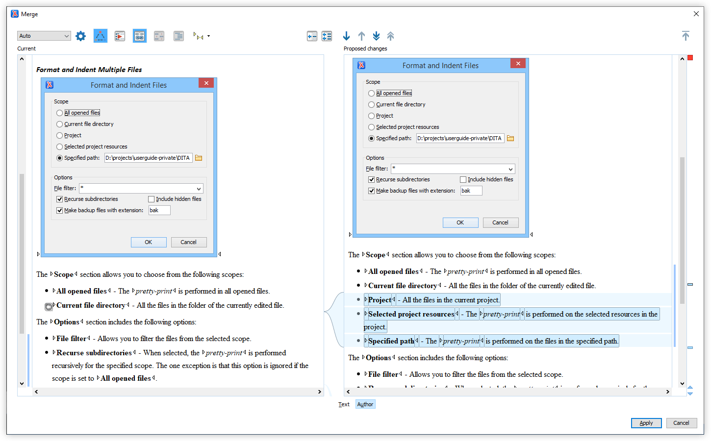Select All opened files radio in Current screenshot

click(59, 113)
